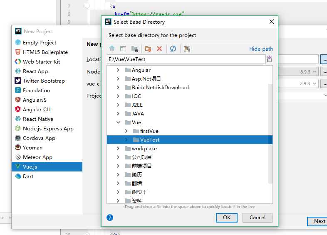Refresh the directory tree
327x235 pixels.
[x=173, y=49]
